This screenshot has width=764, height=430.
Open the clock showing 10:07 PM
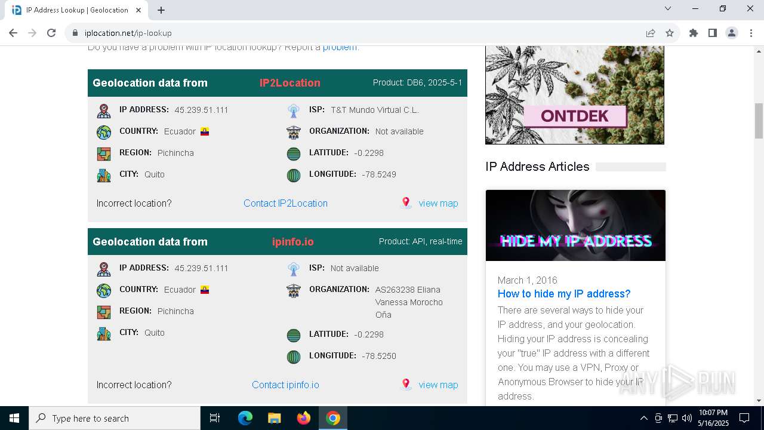(713, 418)
